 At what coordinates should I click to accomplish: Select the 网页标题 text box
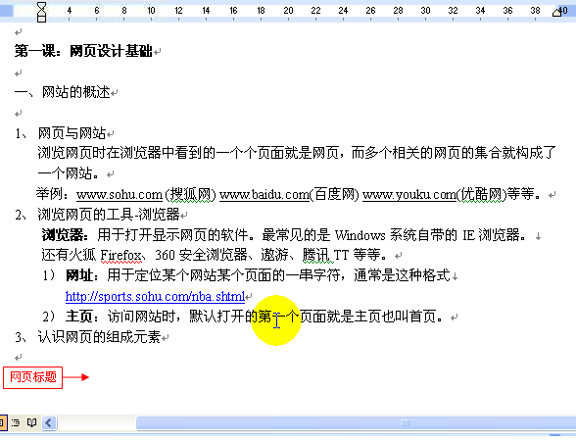coord(32,377)
